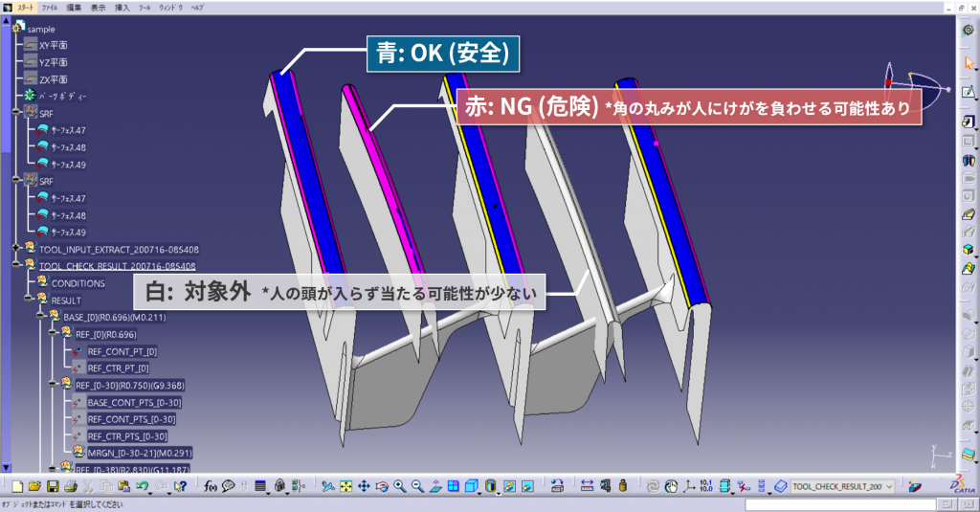Open the ファイル menu
The width and height of the screenshot is (980, 512).
click(50, 8)
